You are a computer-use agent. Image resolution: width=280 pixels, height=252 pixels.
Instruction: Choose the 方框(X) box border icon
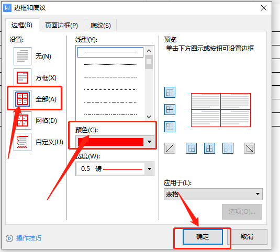(x=23, y=77)
